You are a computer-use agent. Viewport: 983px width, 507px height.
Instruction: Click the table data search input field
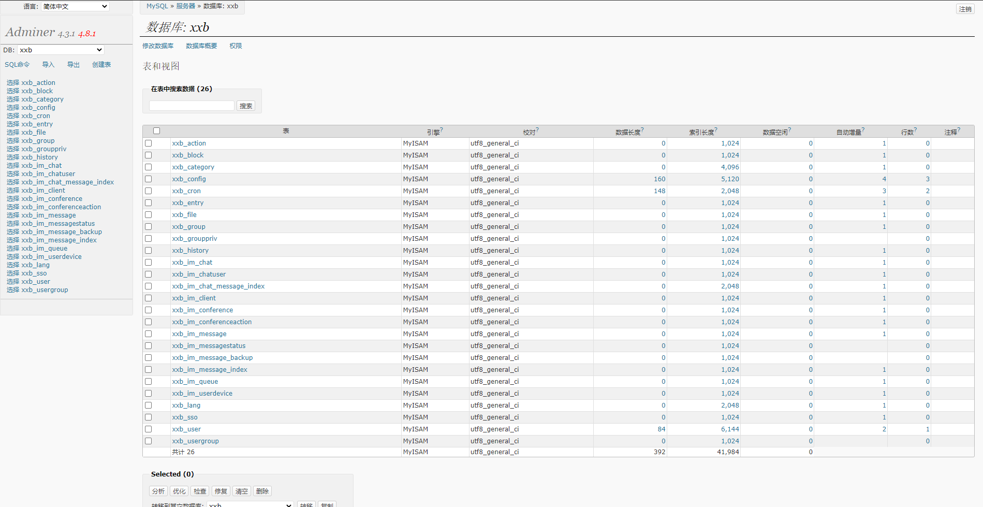192,106
